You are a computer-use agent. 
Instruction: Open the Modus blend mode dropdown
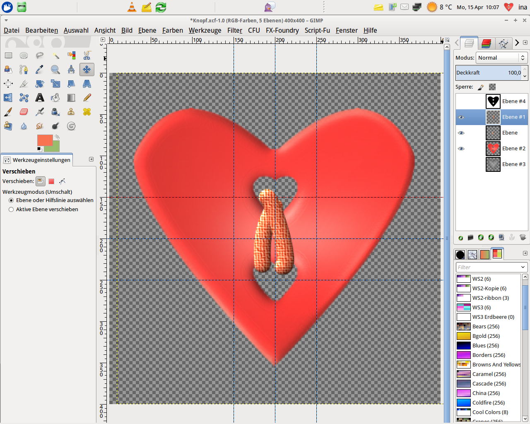501,58
